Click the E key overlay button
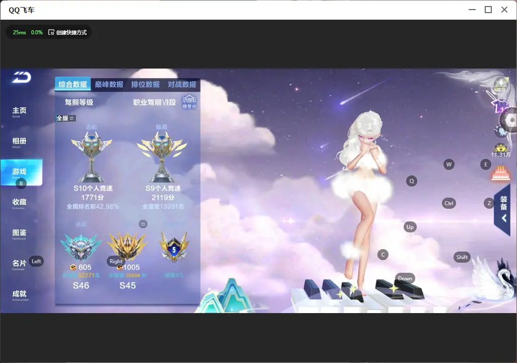 point(485,164)
